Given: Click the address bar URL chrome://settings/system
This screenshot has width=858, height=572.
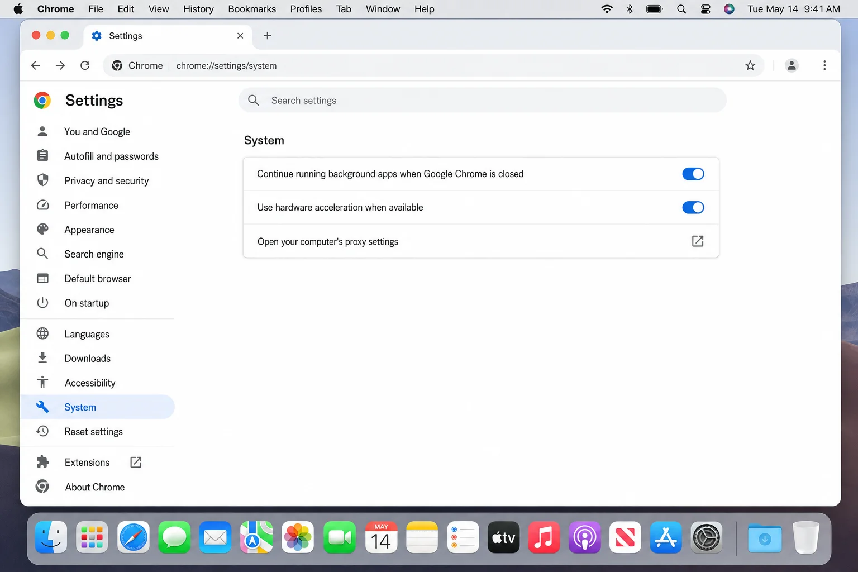Looking at the screenshot, I should point(226,65).
